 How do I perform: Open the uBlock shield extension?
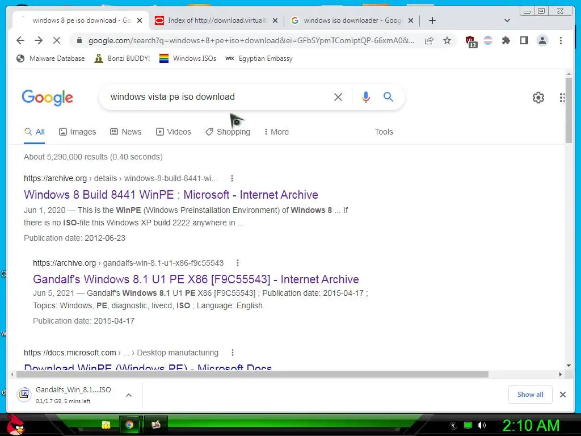coord(470,41)
